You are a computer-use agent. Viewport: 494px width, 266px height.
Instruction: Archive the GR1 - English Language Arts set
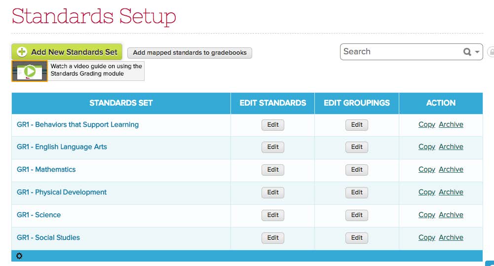click(451, 147)
